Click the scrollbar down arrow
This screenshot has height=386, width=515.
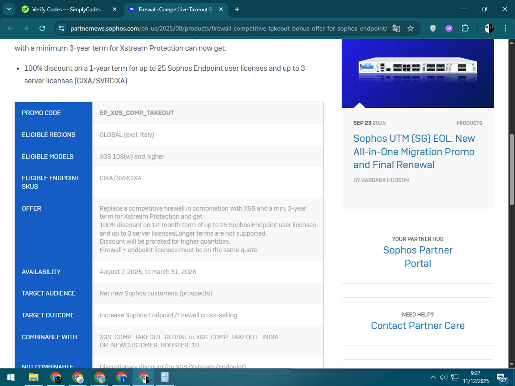tap(512, 364)
